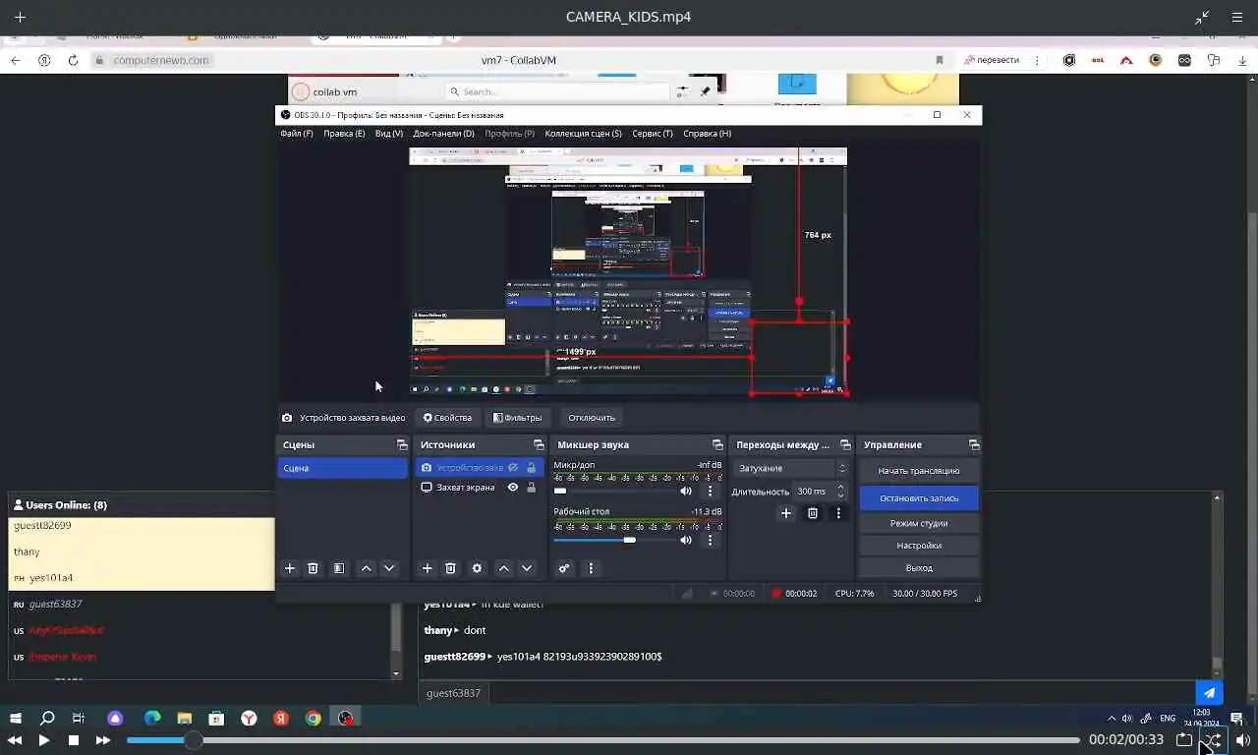Image resolution: width=1258 pixels, height=755 pixels.
Task: Bookmark the page in the address bar
Action: pos(940,60)
